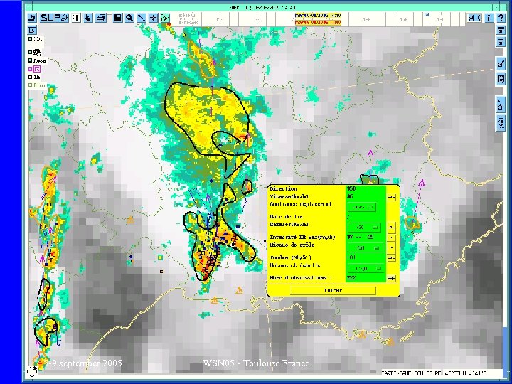
Task: Click the printer toolbar icon
Action: 101,18
